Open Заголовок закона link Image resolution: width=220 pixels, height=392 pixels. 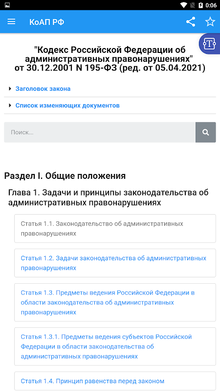[43, 89]
